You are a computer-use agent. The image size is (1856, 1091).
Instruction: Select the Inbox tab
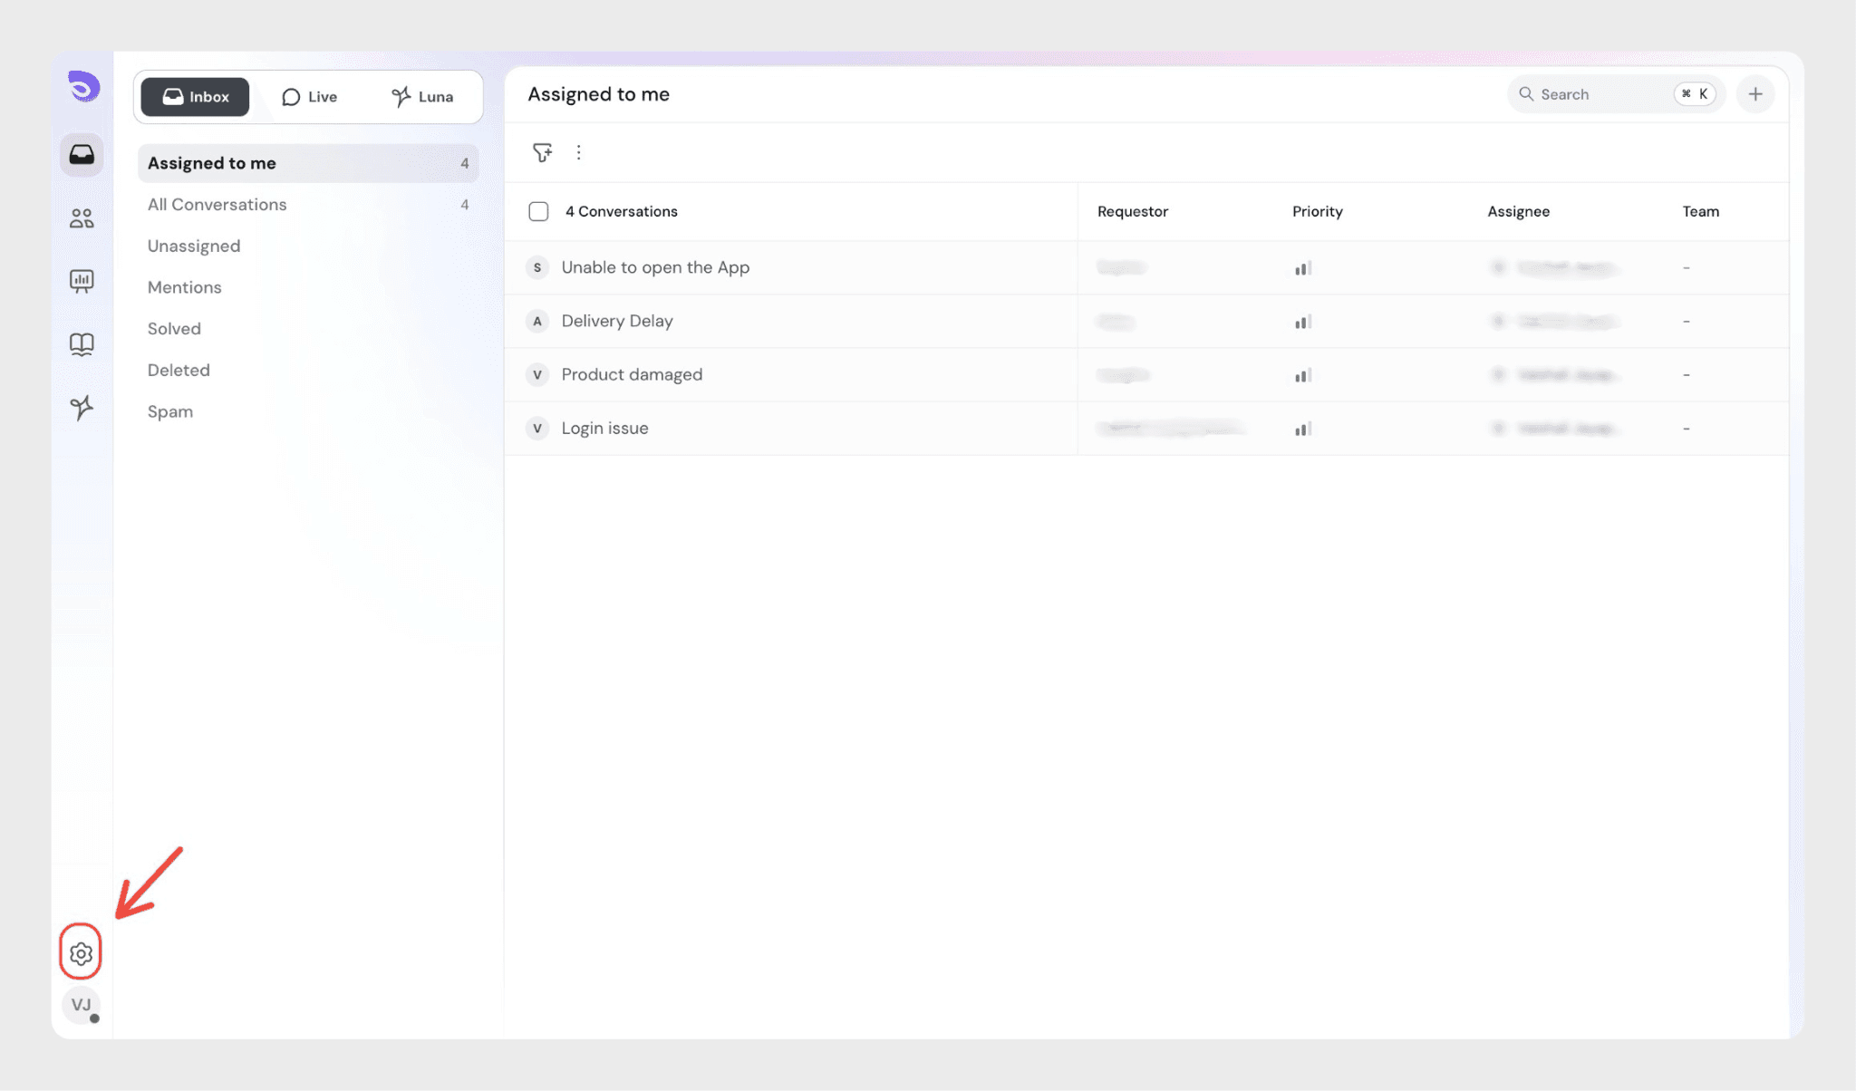click(195, 97)
